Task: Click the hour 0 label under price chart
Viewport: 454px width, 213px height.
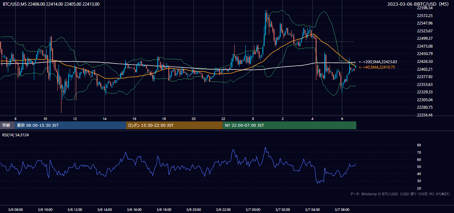Action: click(x=253, y=119)
